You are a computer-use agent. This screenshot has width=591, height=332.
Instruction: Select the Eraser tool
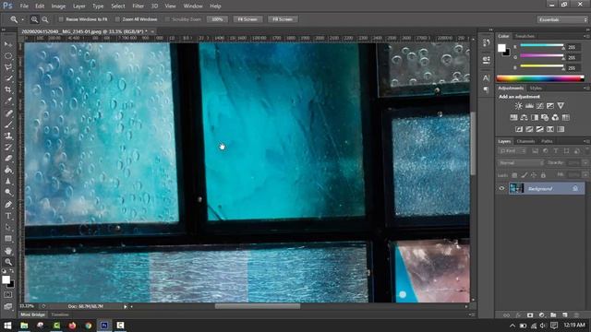click(8, 158)
